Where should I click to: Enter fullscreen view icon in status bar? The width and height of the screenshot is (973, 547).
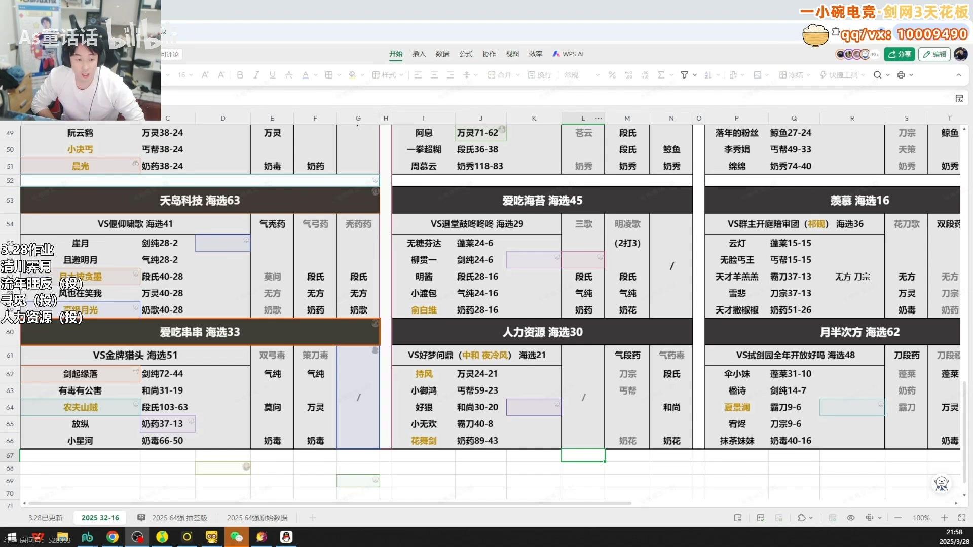[962, 518]
